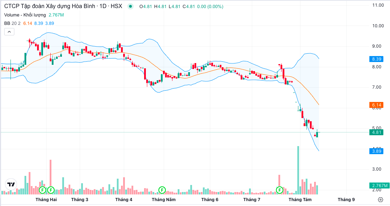Open the second F event marker above Tháng Hai

click(x=51, y=190)
